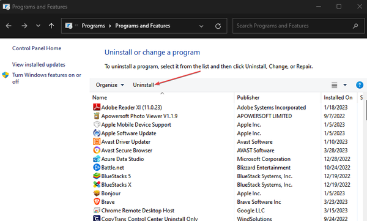Click the search magnifier icon

[355, 26]
